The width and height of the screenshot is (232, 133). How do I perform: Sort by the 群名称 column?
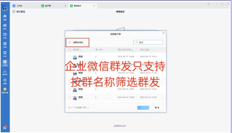coord(77,50)
